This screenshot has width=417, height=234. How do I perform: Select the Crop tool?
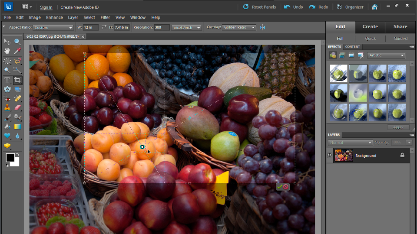(17, 80)
